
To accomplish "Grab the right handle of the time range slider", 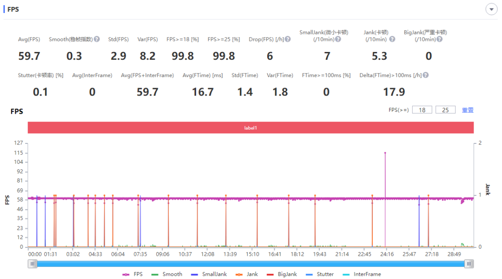I will pos(469,264).
